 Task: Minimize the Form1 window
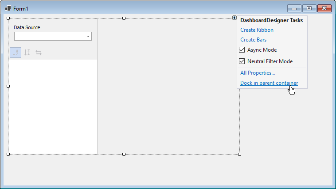294,8
